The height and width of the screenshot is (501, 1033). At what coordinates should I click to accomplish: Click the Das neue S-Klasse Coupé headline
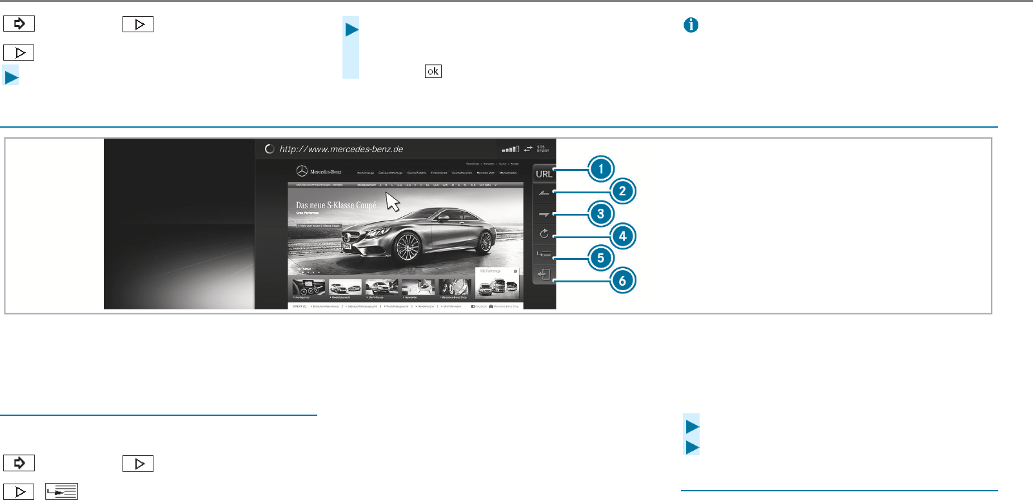[x=336, y=205]
